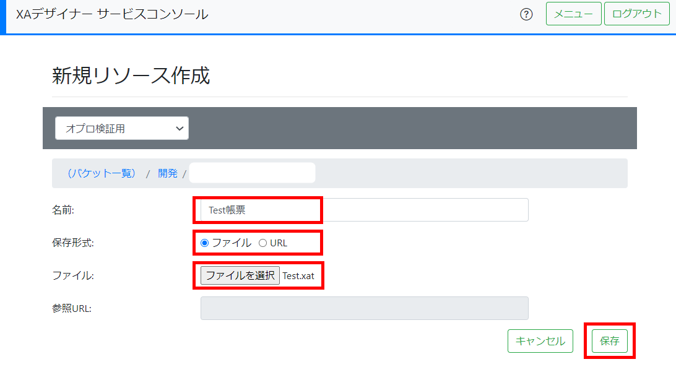Save the resource with 保存 button
The width and height of the screenshot is (676, 367).
[609, 341]
